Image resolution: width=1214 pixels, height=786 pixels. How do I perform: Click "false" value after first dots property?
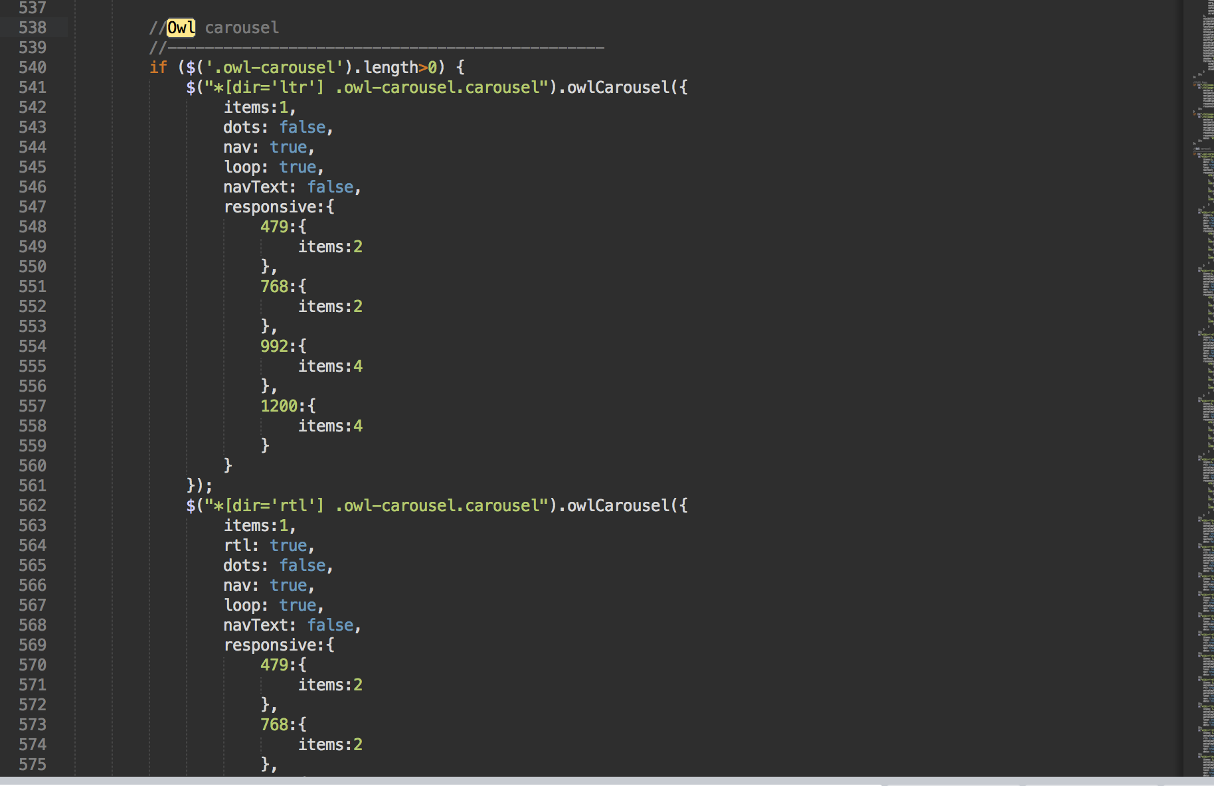click(302, 127)
